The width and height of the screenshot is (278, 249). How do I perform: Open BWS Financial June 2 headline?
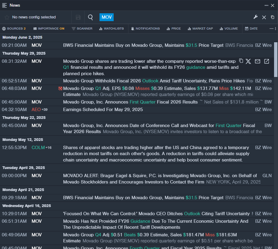coord(143,45)
